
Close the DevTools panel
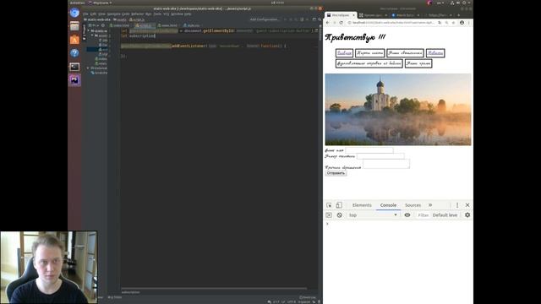point(467,205)
